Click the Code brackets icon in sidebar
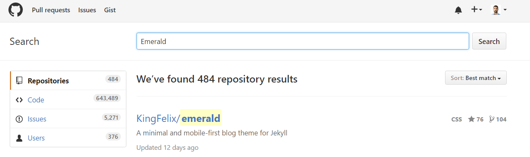 [19, 100]
